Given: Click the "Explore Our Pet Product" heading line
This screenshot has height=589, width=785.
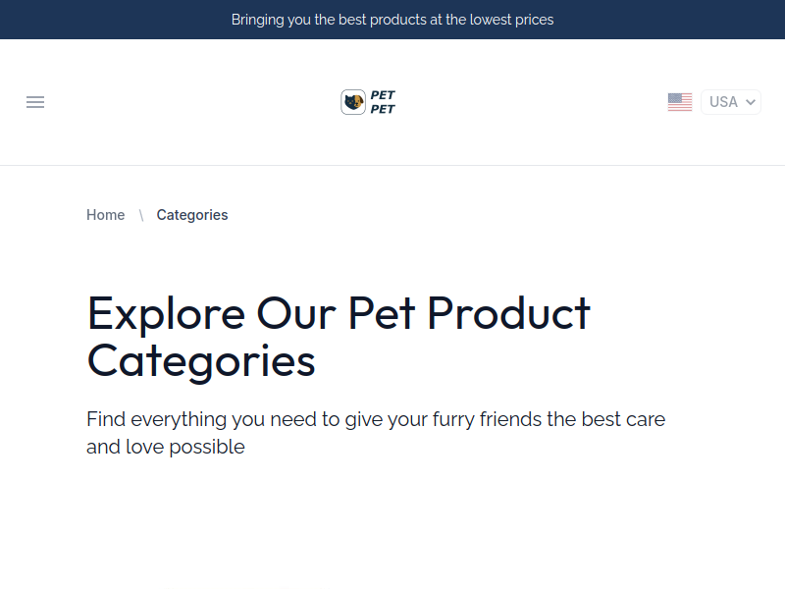Looking at the screenshot, I should (339, 313).
